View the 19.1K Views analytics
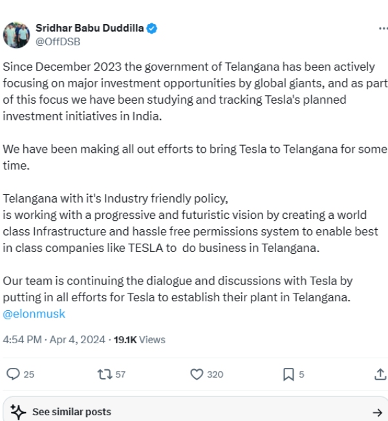 click(139, 339)
